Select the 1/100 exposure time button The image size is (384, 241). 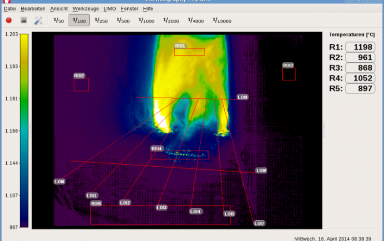tap(79, 20)
